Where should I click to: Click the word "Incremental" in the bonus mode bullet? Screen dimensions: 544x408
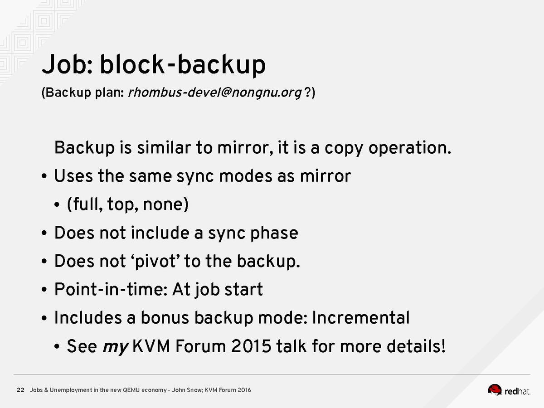click(361, 318)
